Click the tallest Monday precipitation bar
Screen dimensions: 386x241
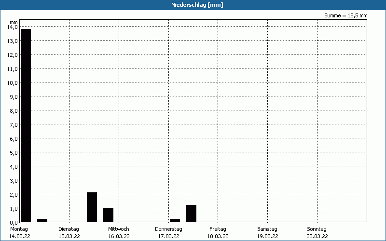(x=26, y=125)
